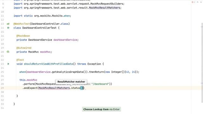Click the mockMvc field name on line 20

coord(45,52)
